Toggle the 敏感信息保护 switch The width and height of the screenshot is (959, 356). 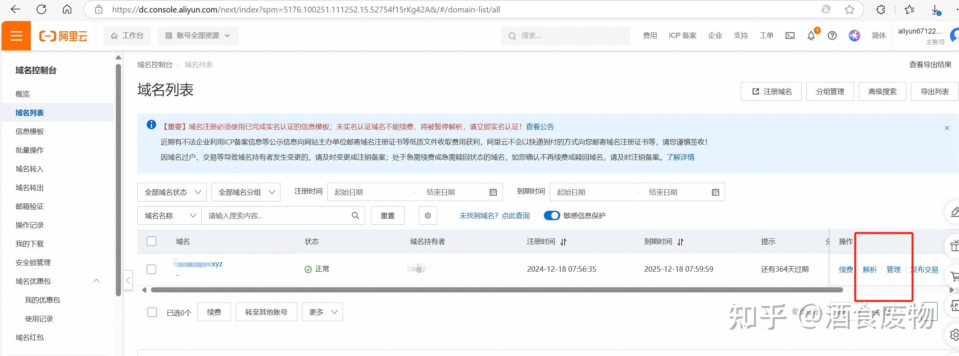(x=552, y=215)
